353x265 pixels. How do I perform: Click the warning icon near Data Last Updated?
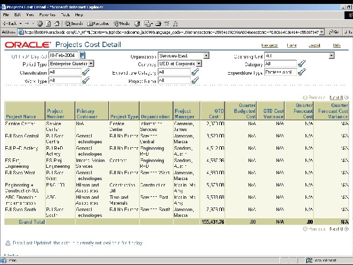click(8, 243)
